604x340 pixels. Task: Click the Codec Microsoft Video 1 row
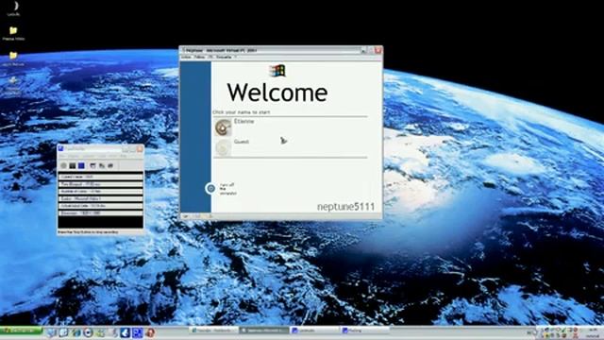pos(101,198)
